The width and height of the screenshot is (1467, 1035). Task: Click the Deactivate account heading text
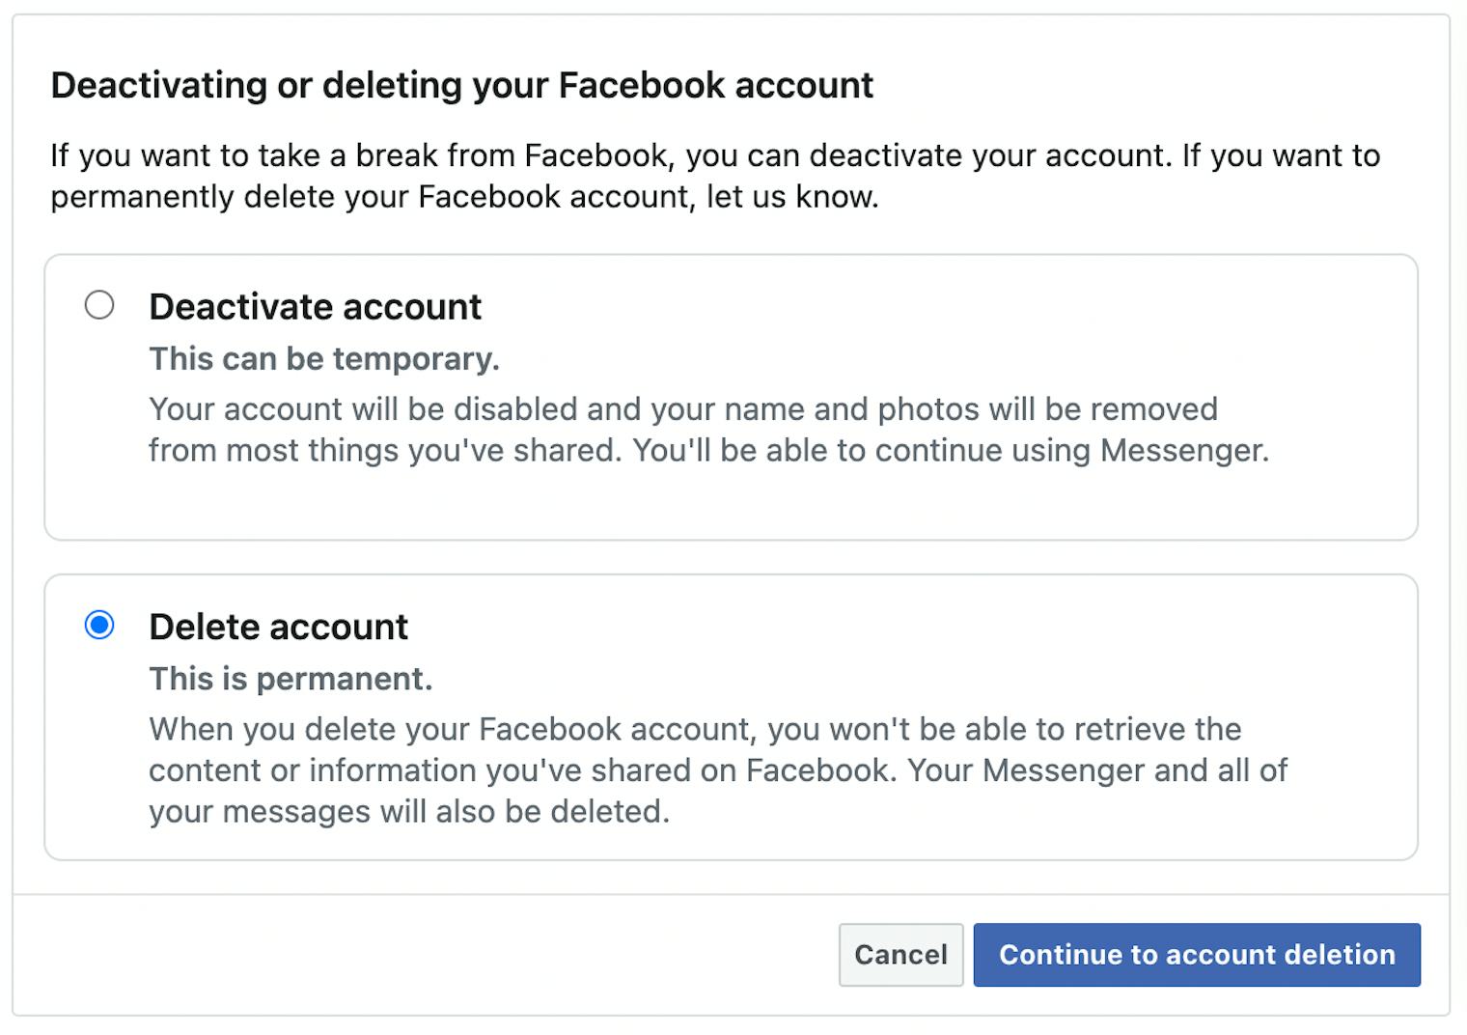coord(315,307)
